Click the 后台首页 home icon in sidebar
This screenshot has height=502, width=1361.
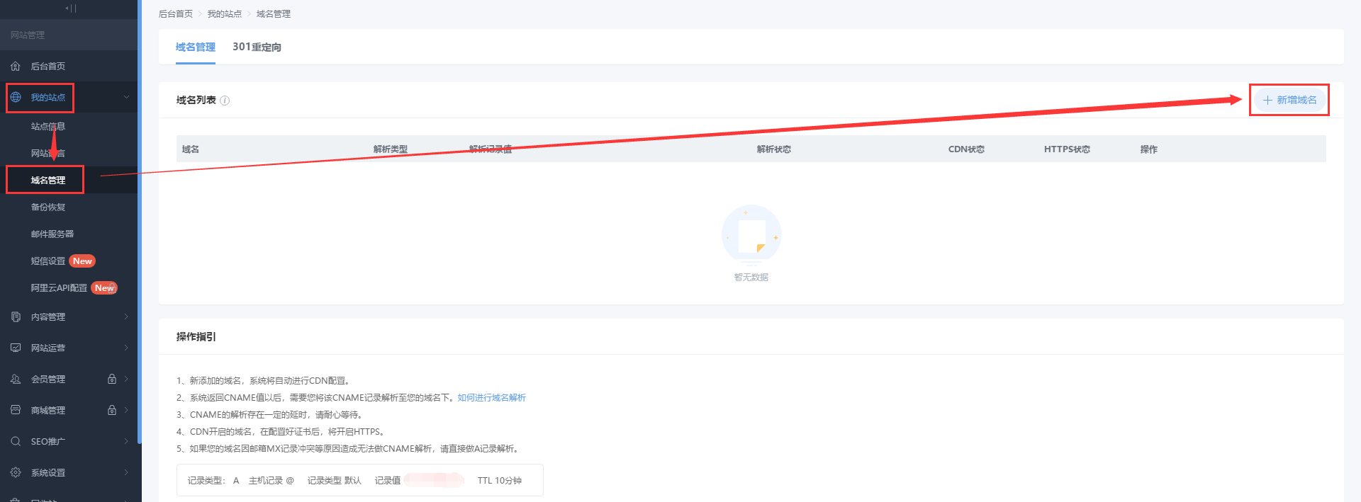16,66
